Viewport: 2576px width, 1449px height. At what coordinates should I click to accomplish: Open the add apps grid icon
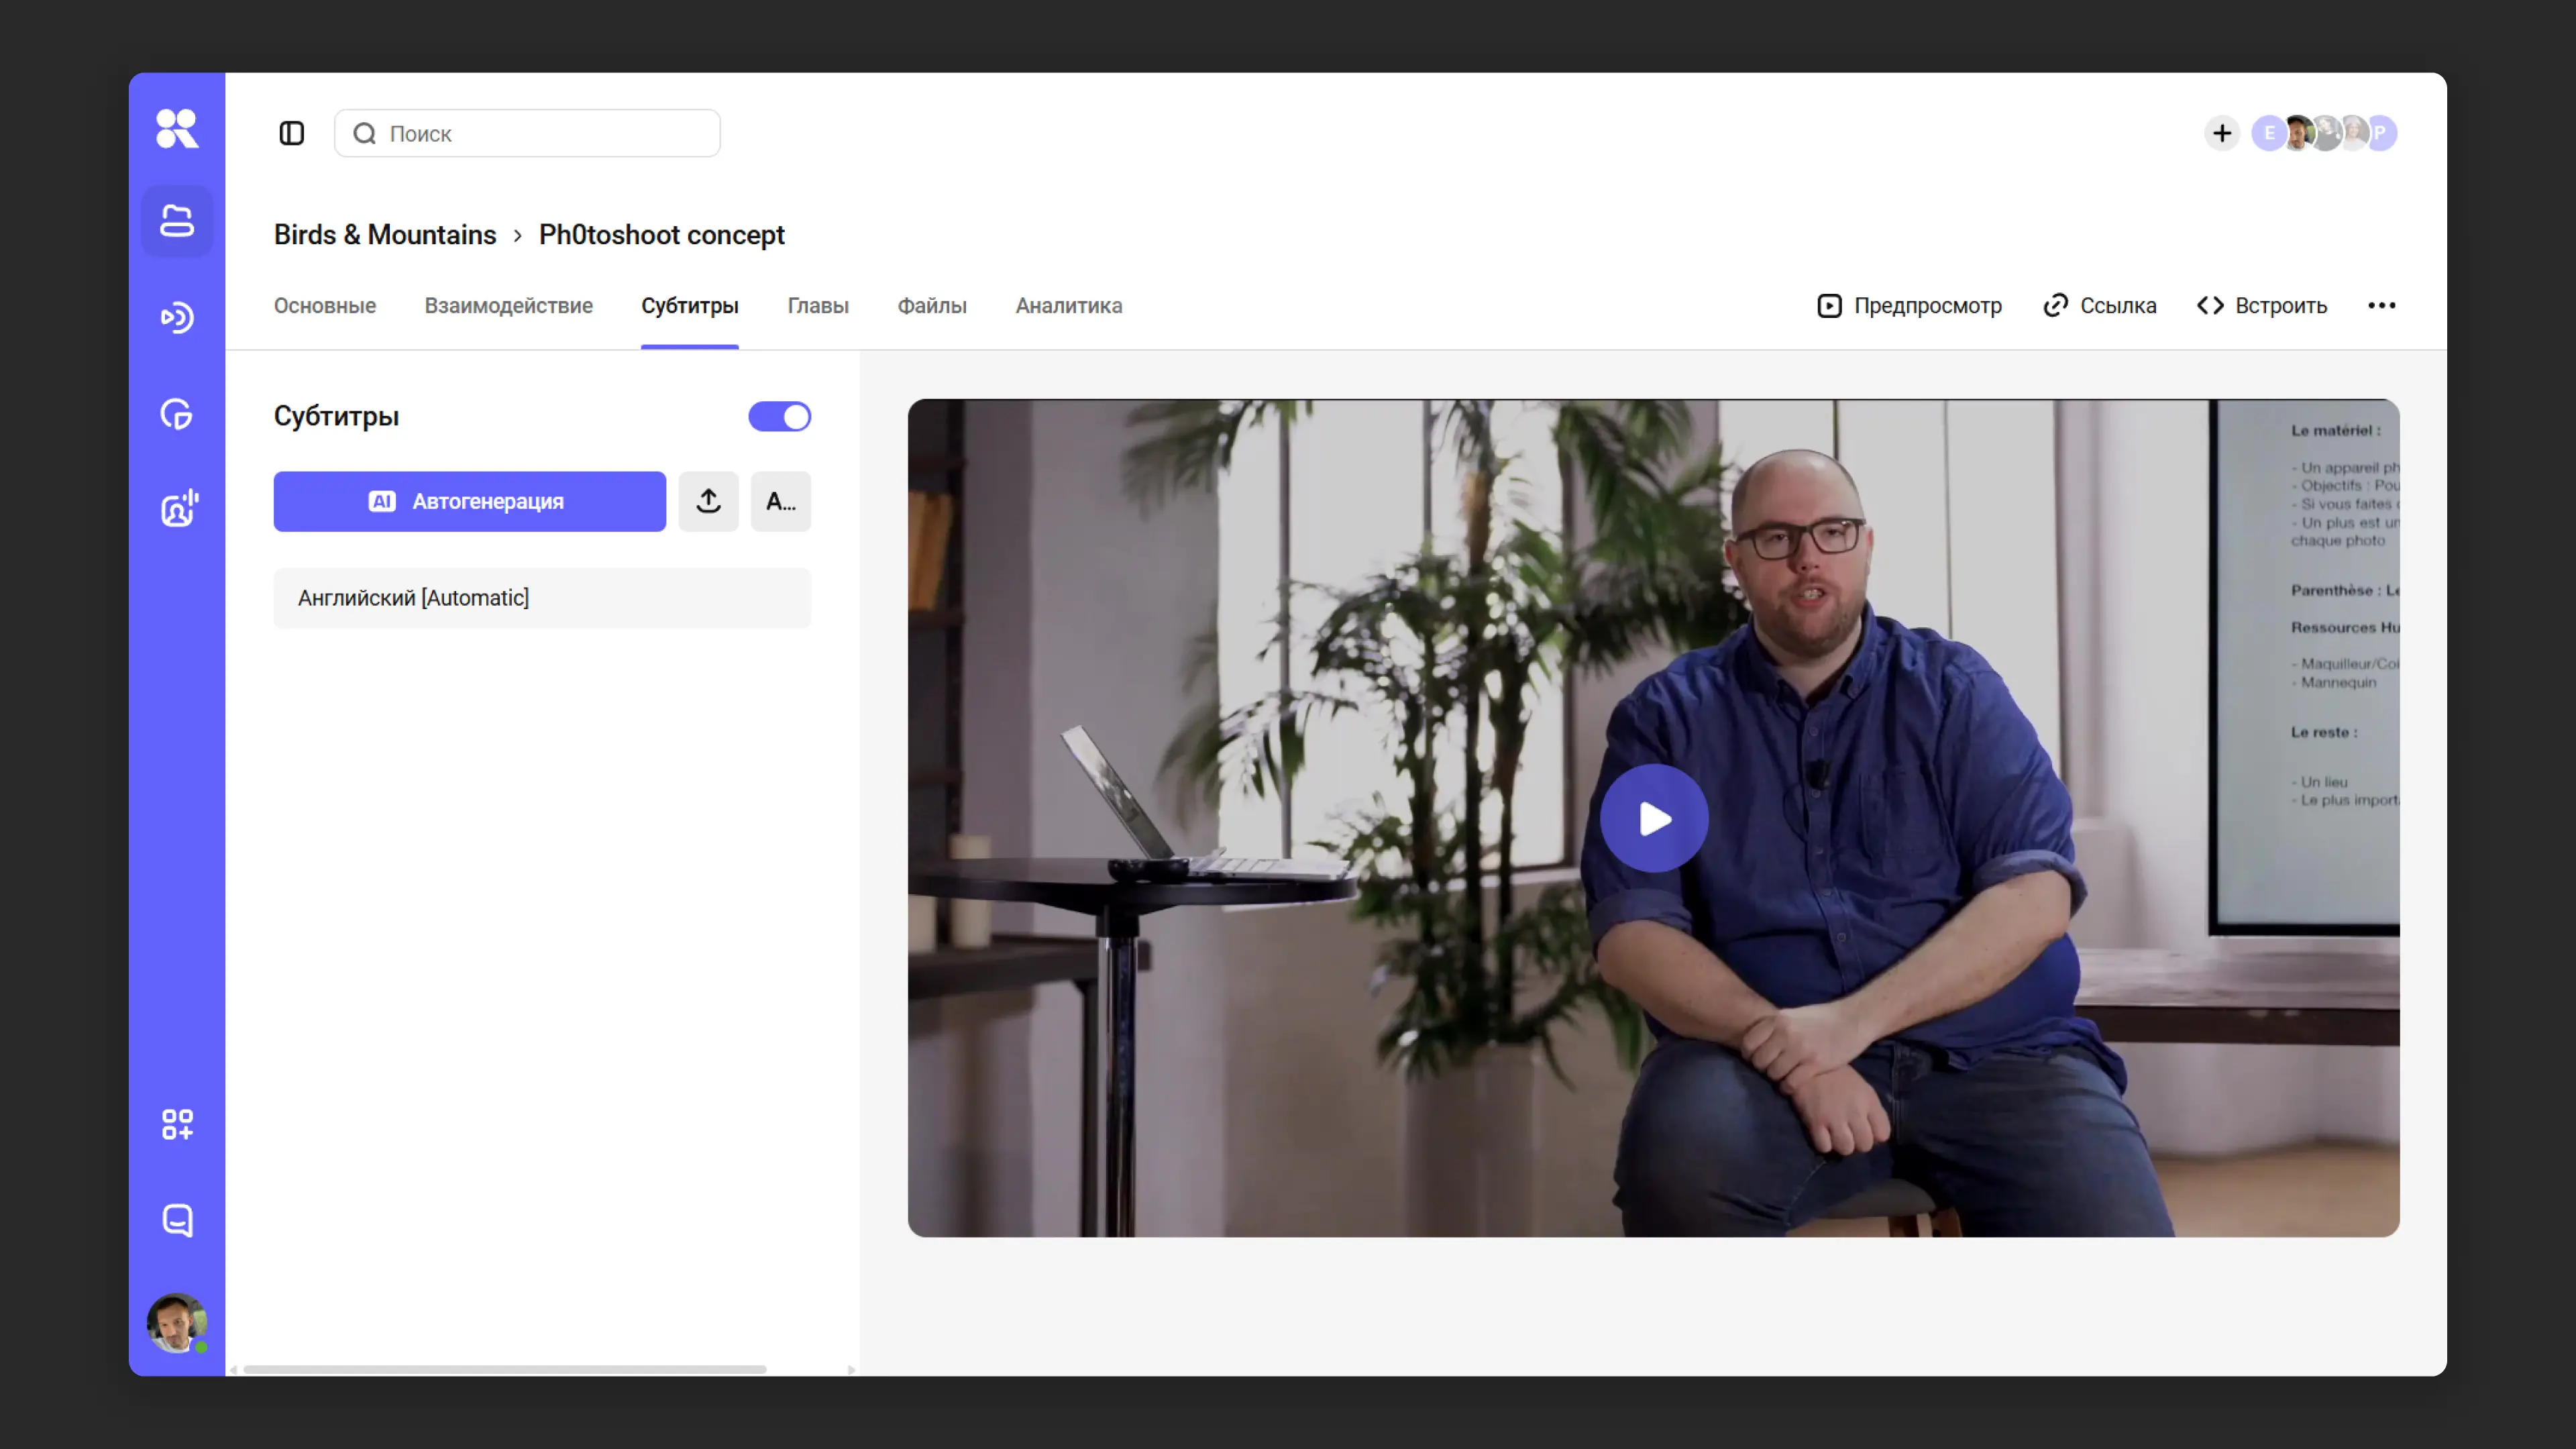coord(177,1124)
